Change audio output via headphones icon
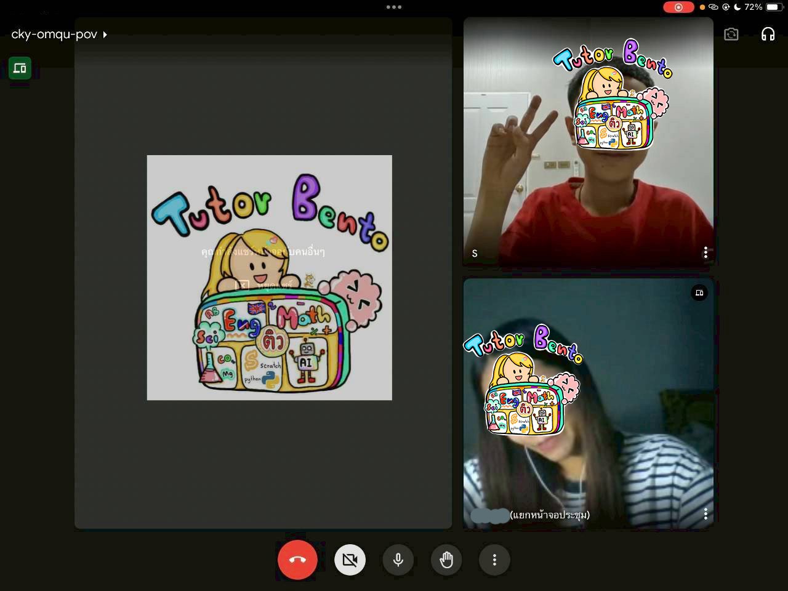This screenshot has width=788, height=591. coord(768,34)
